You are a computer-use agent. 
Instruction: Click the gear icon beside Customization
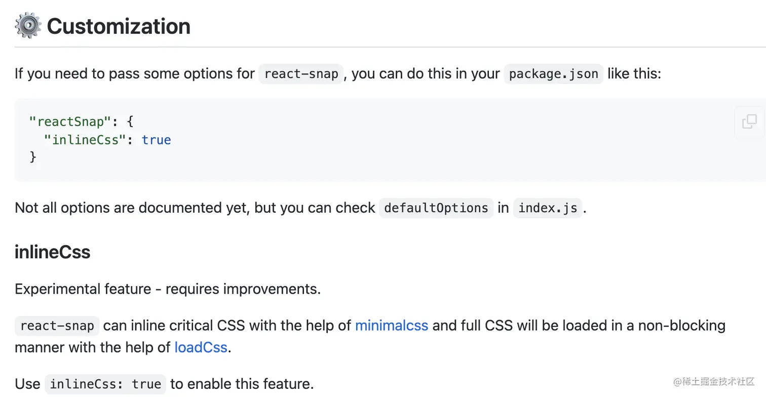click(x=28, y=26)
